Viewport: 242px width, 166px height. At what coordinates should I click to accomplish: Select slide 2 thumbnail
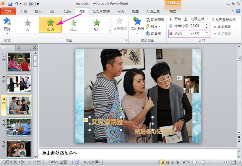point(19,84)
